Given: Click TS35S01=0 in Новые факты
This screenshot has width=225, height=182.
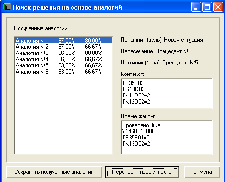Looking at the screenshot, I should point(136,138).
